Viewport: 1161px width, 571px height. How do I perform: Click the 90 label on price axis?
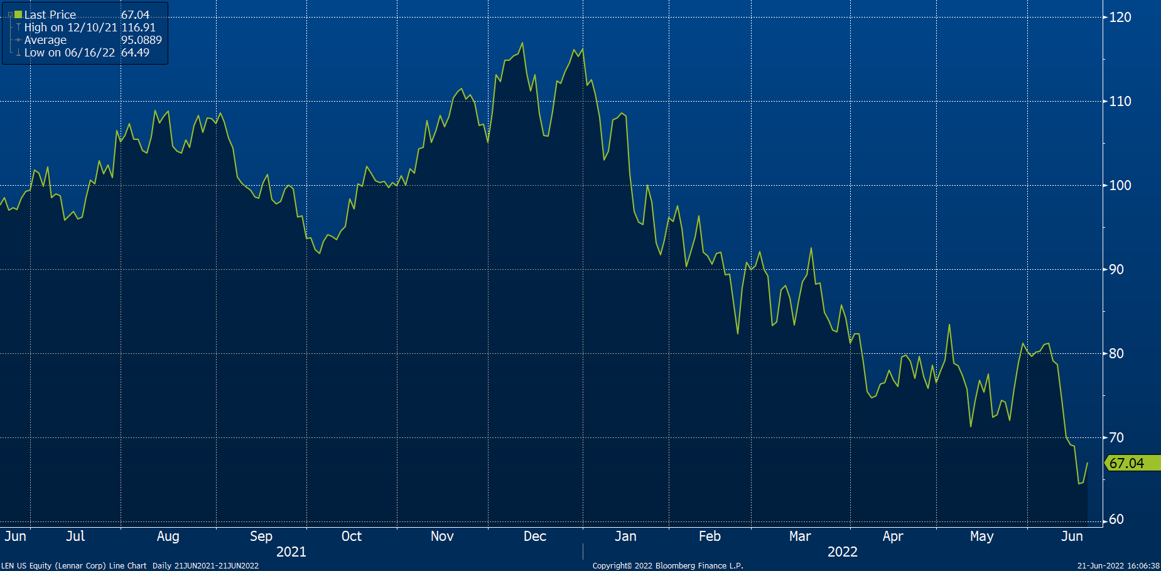point(1116,269)
